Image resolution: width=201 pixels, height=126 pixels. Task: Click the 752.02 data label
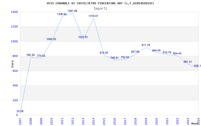(x=125, y=57)
